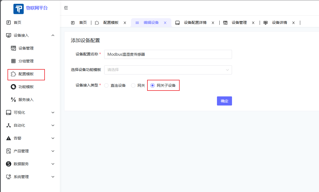Close the 编辑设备 tab
Image resolution: width=319 pixels, height=192 pixels.
(x=165, y=23)
